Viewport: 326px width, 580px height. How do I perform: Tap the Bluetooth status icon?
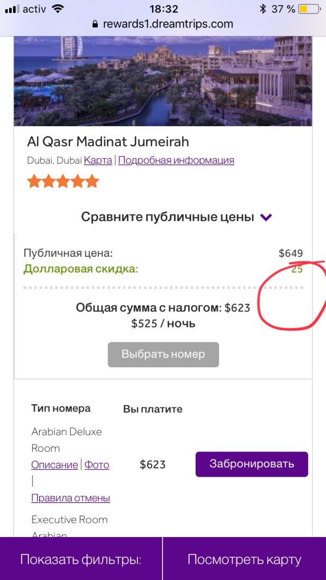pos(263,9)
